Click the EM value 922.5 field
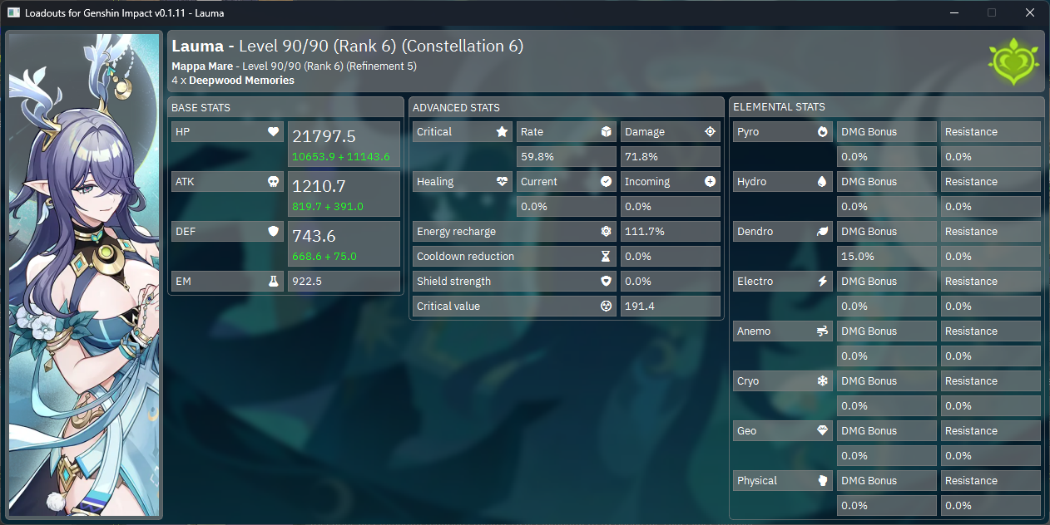This screenshot has height=525, width=1050. click(x=344, y=282)
